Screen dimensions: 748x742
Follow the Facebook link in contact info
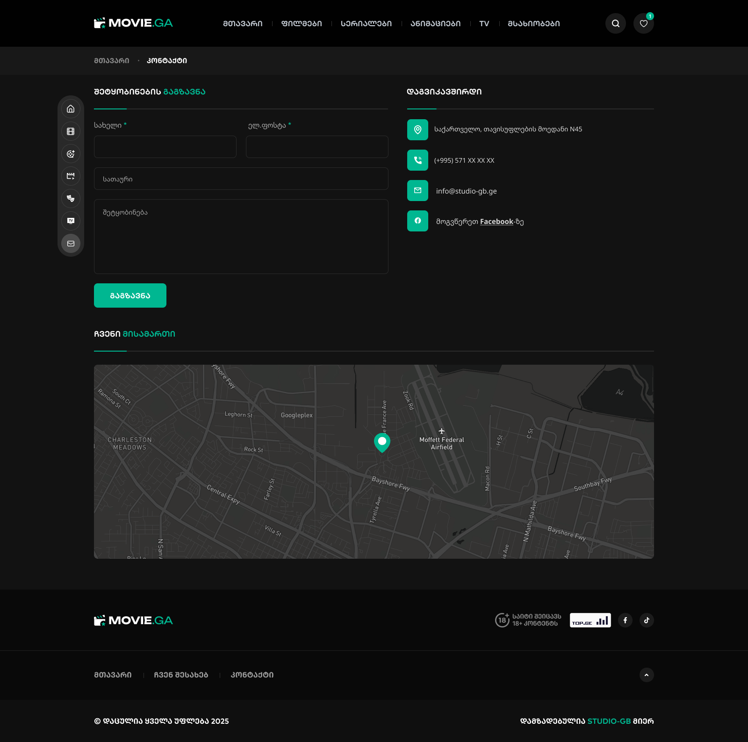pyautogui.click(x=496, y=222)
